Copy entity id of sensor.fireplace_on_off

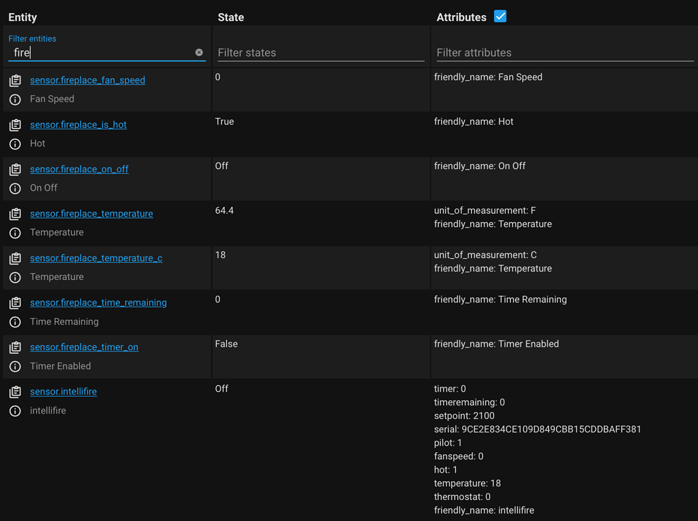pyautogui.click(x=14, y=168)
